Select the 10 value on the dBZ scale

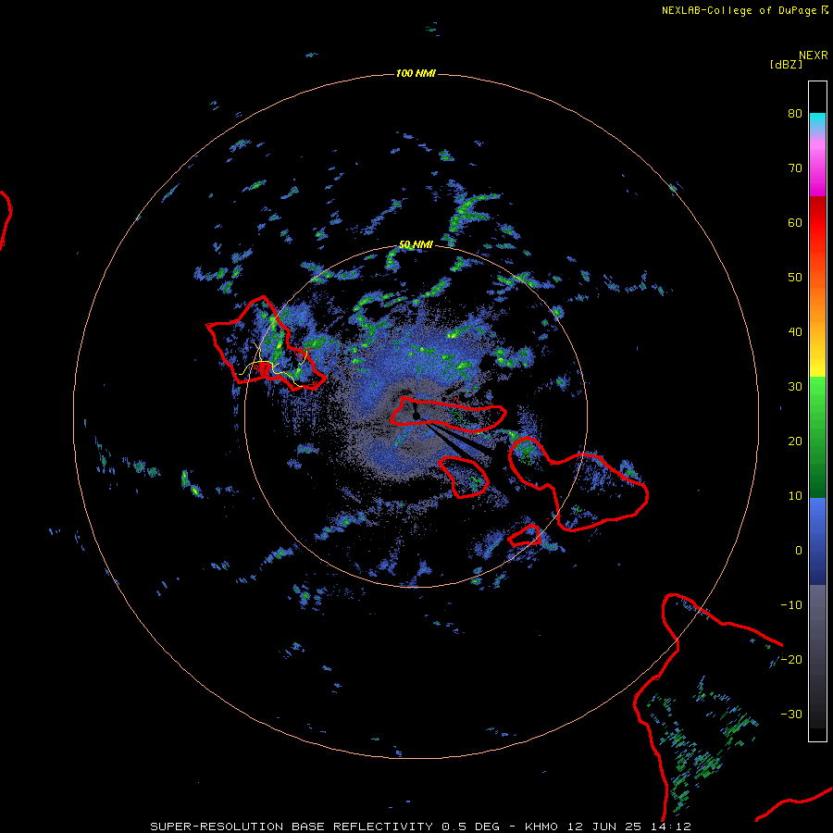point(795,496)
